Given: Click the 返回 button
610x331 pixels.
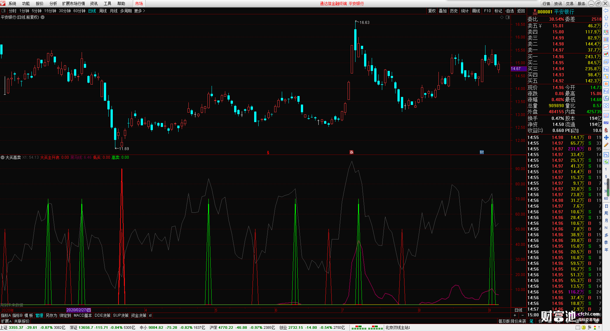Looking at the screenshot, I should click(x=521, y=11).
